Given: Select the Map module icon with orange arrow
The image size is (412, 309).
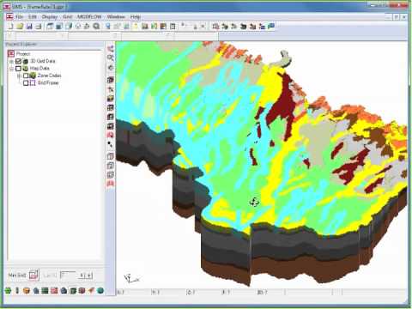Looking at the screenshot, I should click(91, 291).
